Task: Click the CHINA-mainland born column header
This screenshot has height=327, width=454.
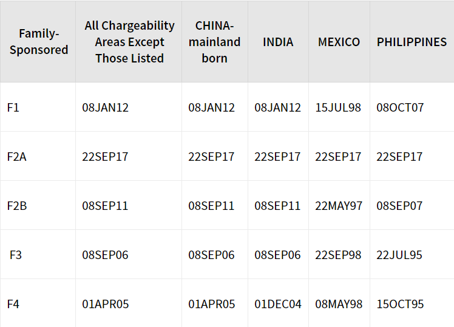Action: 214,42
